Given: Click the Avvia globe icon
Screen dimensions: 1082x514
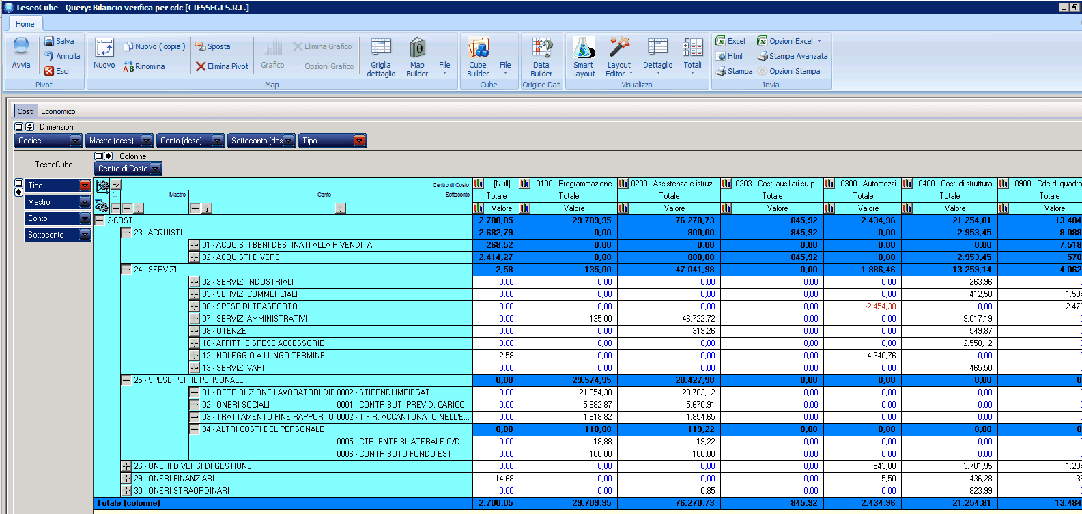Looking at the screenshot, I should click(21, 47).
